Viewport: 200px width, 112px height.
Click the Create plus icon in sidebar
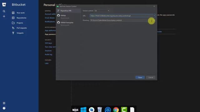tap(4, 16)
